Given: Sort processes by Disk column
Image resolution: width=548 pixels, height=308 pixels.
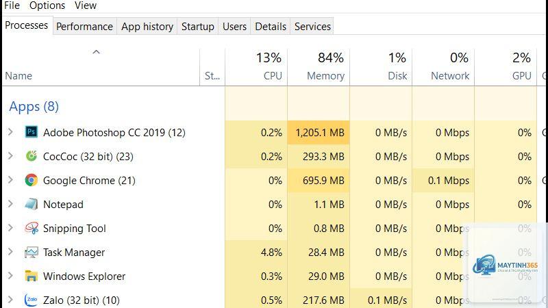Looking at the screenshot, I should [x=381, y=66].
